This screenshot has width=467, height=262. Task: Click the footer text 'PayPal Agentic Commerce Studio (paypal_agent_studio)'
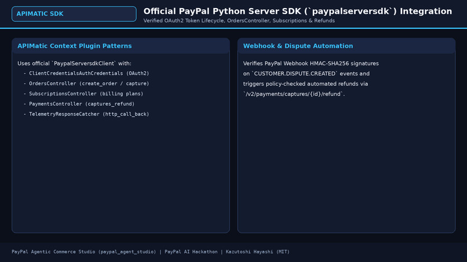click(x=83, y=252)
